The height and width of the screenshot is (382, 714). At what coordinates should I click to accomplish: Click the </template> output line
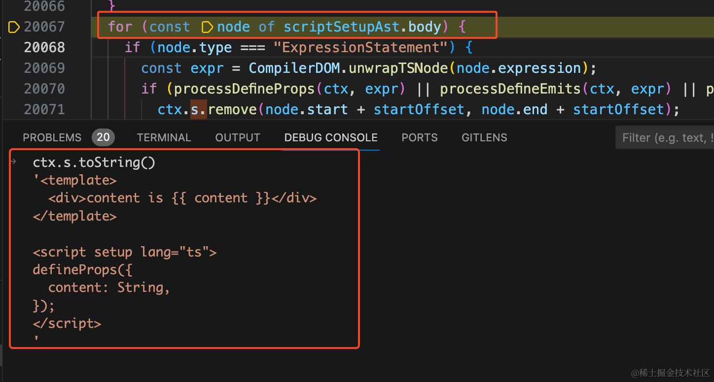74,216
